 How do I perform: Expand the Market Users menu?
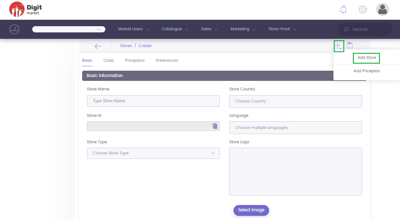133,29
